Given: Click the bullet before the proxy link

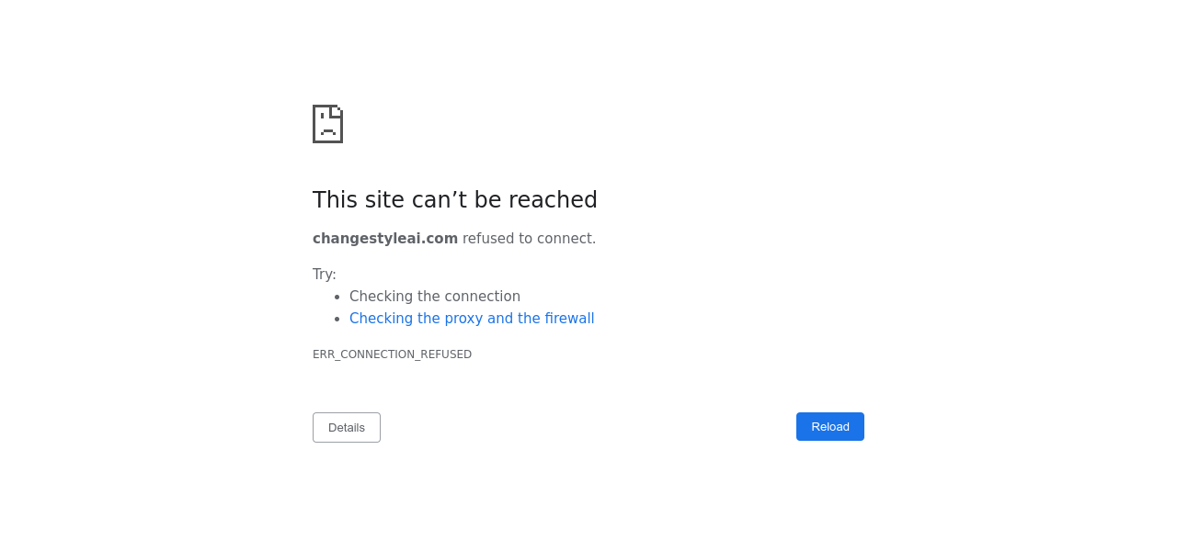Looking at the screenshot, I should tap(338, 319).
